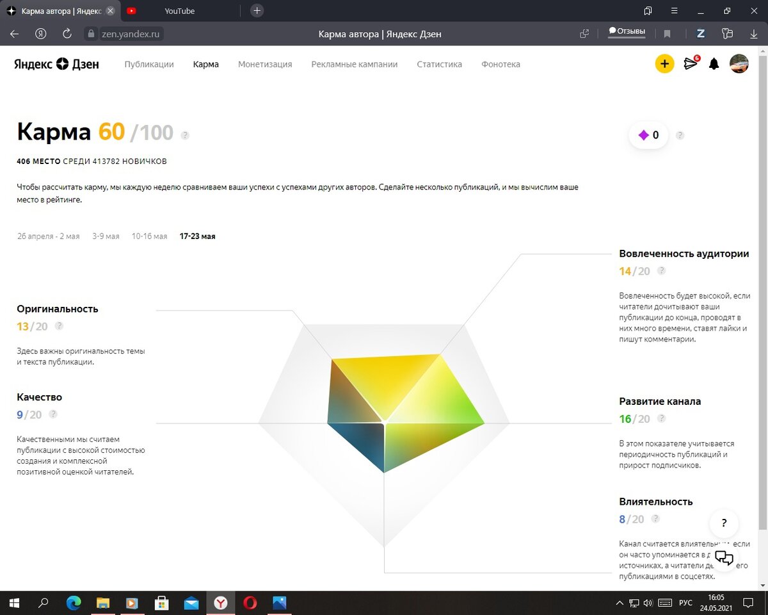Open the user avatar menu
The width and height of the screenshot is (768, 615).
point(739,63)
